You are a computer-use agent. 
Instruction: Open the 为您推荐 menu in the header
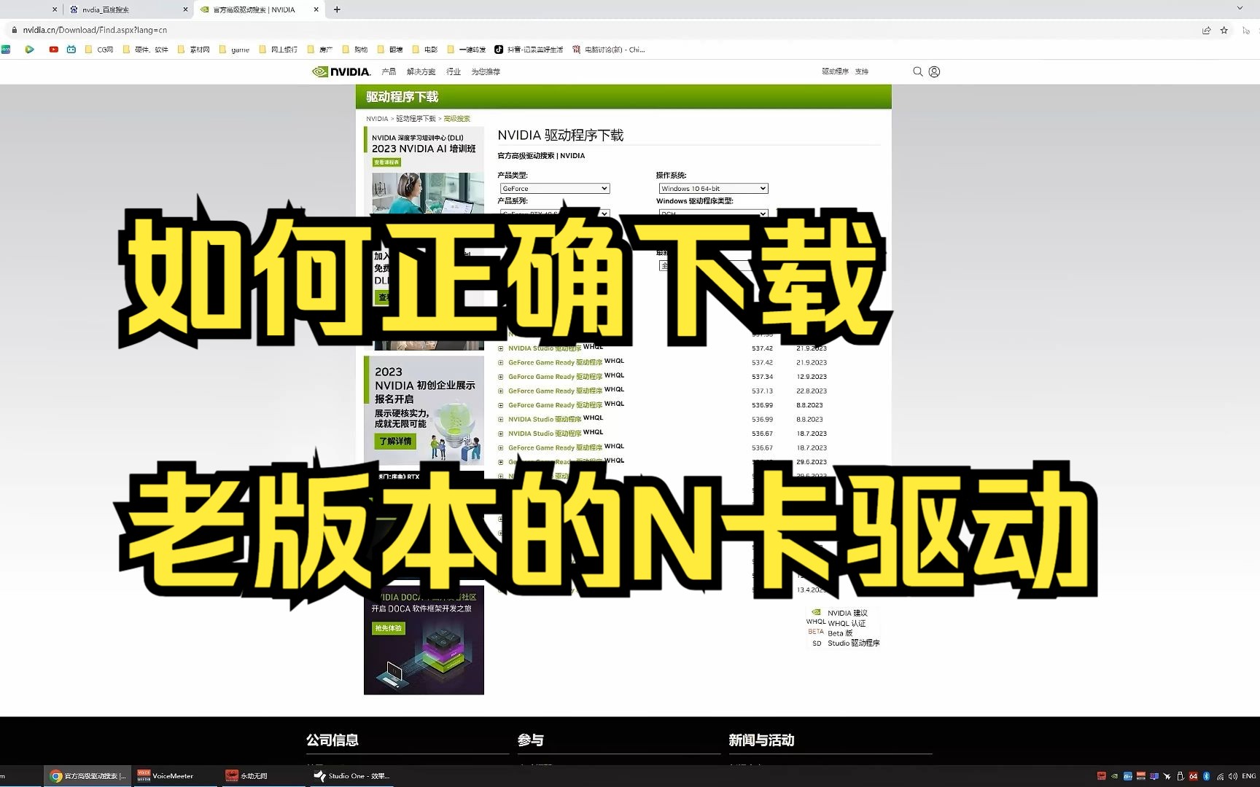486,71
